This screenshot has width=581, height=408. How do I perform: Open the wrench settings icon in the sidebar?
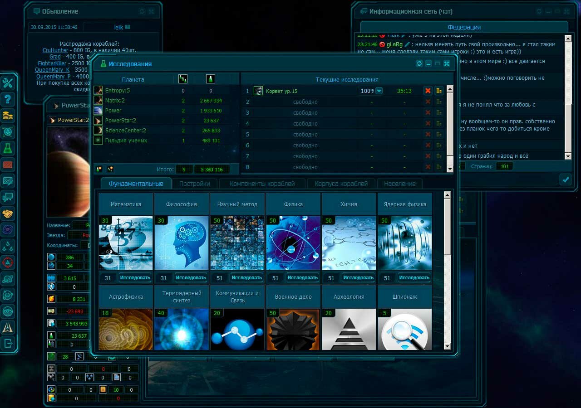pyautogui.click(x=8, y=83)
